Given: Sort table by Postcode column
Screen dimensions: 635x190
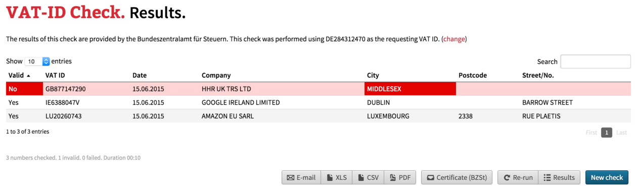Looking at the screenshot, I should (x=473, y=76).
